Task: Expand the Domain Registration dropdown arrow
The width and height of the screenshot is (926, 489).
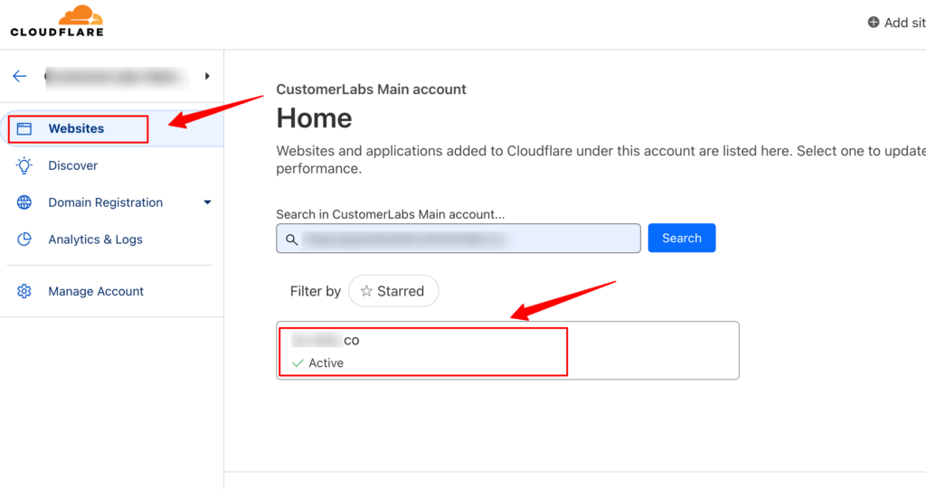Action: point(207,202)
